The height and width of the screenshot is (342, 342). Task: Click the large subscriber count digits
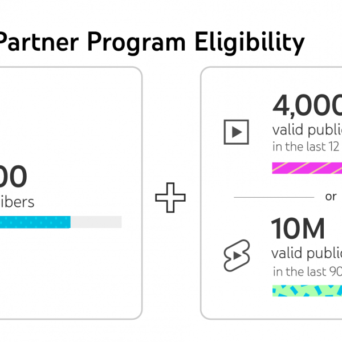click(13, 176)
